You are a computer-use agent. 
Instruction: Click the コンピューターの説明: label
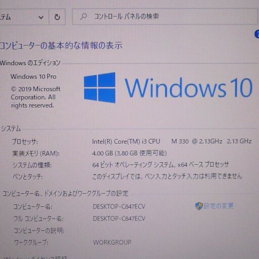39,231
